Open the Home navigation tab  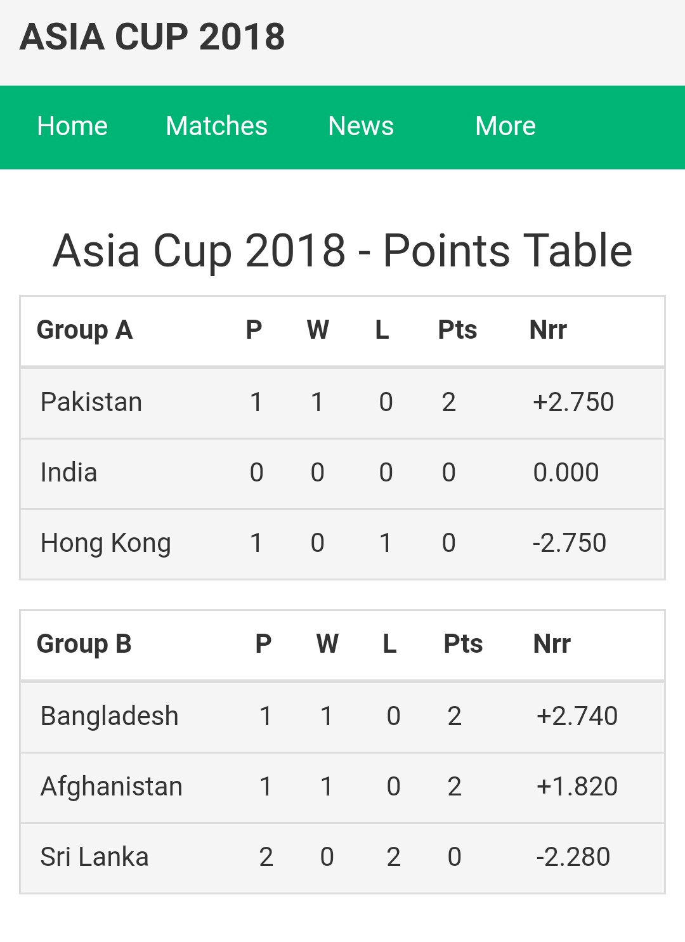(x=72, y=126)
